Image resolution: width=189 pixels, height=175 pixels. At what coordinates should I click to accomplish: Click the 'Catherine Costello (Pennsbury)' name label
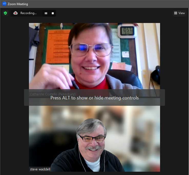pyautogui.click(x=53, y=94)
